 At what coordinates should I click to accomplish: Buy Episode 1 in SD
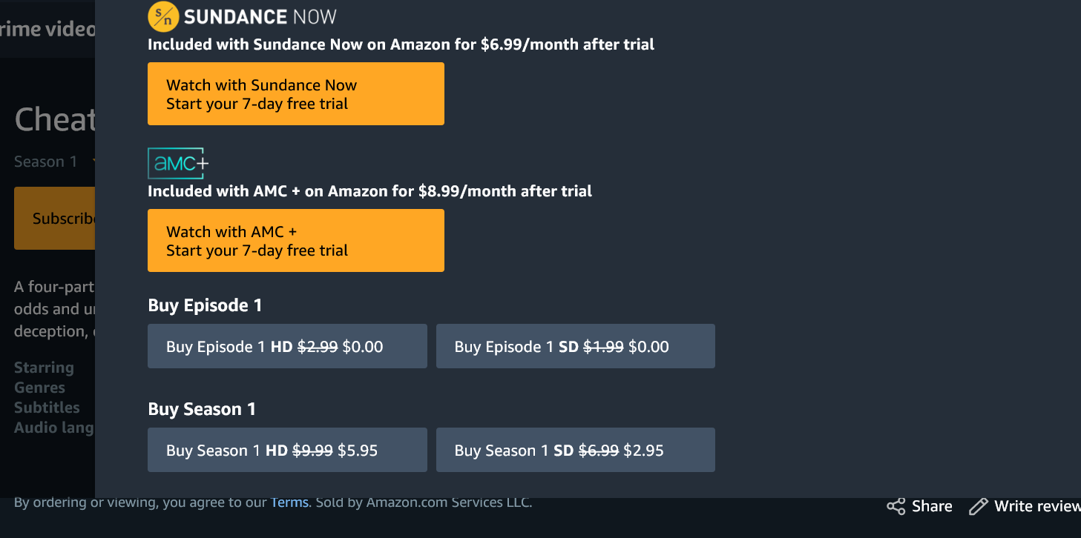[x=575, y=346]
